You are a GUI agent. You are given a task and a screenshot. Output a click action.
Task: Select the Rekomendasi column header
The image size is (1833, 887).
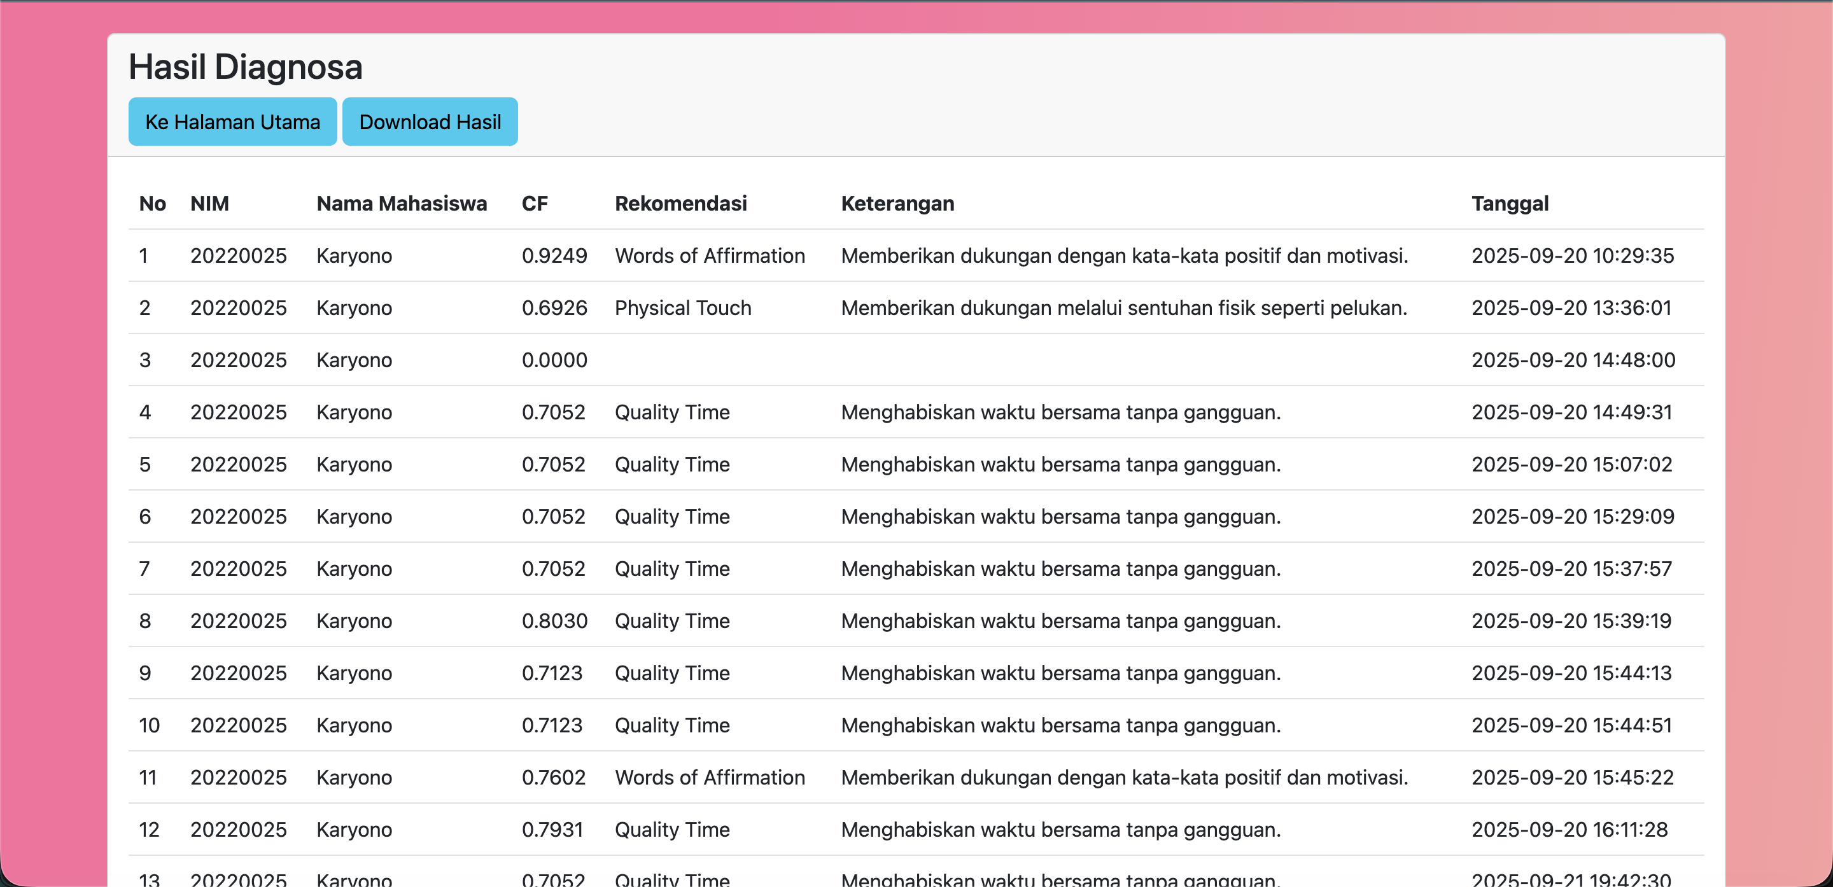[681, 204]
